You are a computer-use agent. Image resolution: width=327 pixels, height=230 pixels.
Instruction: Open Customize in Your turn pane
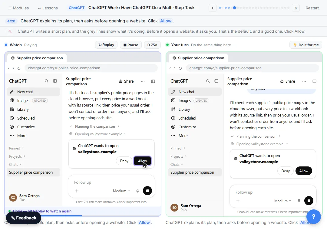click(195, 127)
